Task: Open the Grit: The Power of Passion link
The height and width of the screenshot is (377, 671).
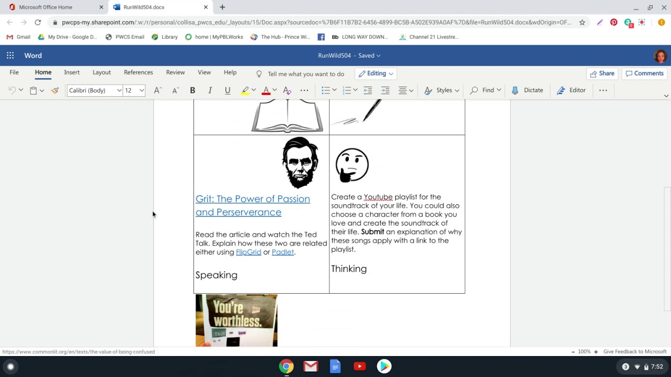Action: click(253, 205)
